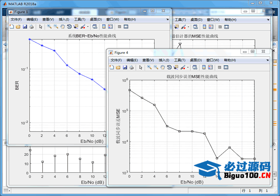Open 帮助(H) menu in Figure 4

point(230,60)
